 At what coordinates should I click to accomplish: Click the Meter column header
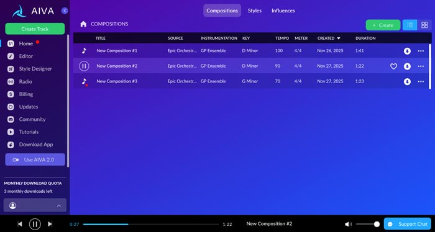(x=301, y=38)
